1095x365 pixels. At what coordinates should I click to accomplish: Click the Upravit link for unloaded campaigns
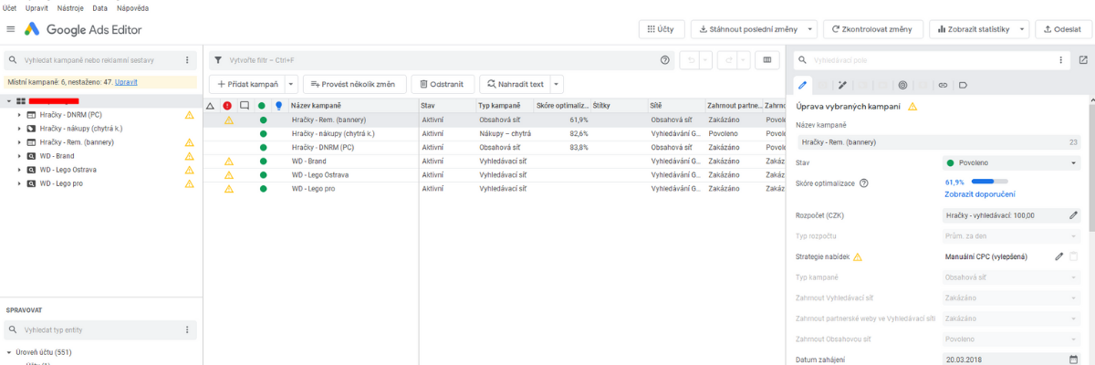(x=126, y=82)
